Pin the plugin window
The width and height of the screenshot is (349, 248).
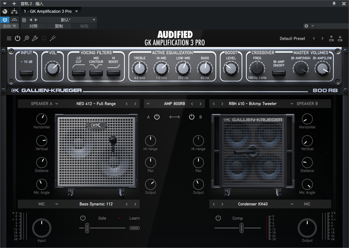click(x=334, y=4)
